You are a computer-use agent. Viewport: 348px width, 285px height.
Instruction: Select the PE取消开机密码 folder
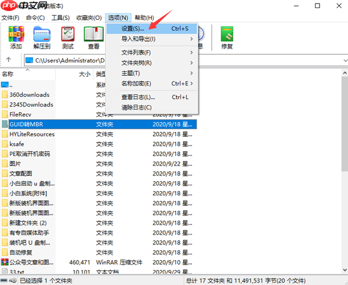[x=30, y=154]
